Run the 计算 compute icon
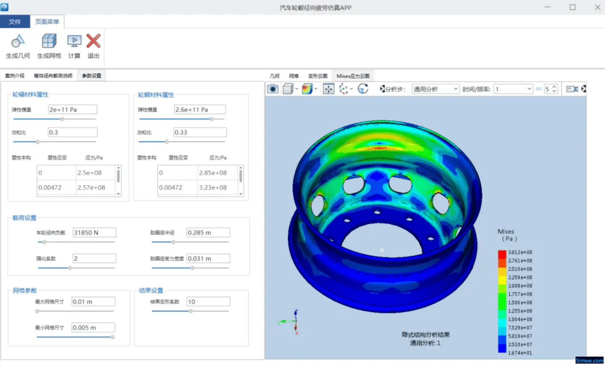Image resolution: width=605 pixels, height=365 pixels. 74,41
